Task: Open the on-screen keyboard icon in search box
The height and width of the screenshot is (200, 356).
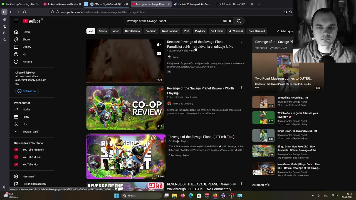Action: tap(225, 21)
